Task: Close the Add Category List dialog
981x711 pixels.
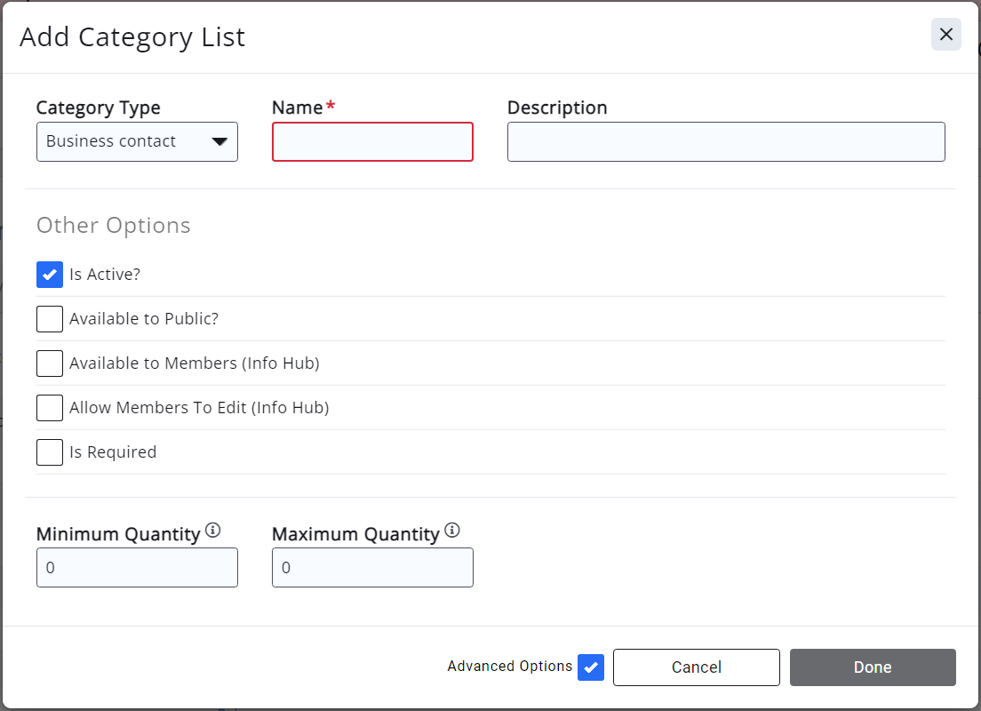Action: coord(945,35)
